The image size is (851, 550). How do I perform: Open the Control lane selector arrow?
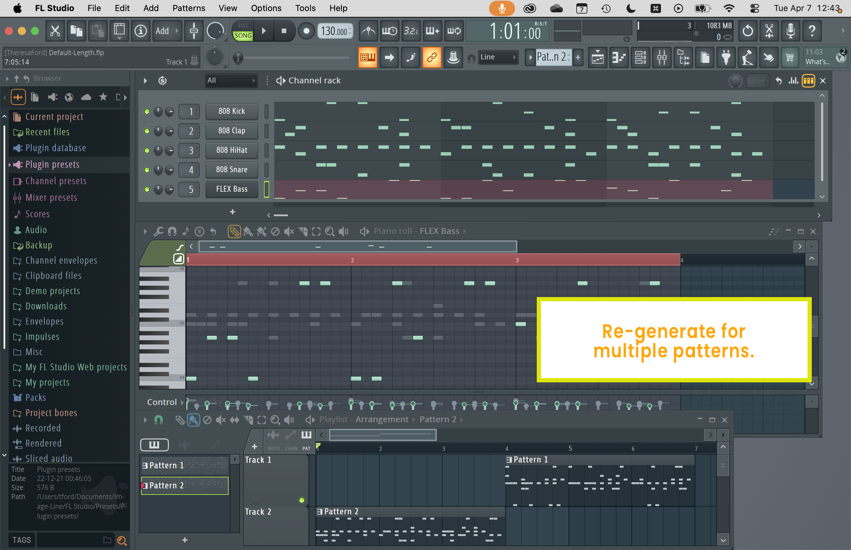coord(182,402)
